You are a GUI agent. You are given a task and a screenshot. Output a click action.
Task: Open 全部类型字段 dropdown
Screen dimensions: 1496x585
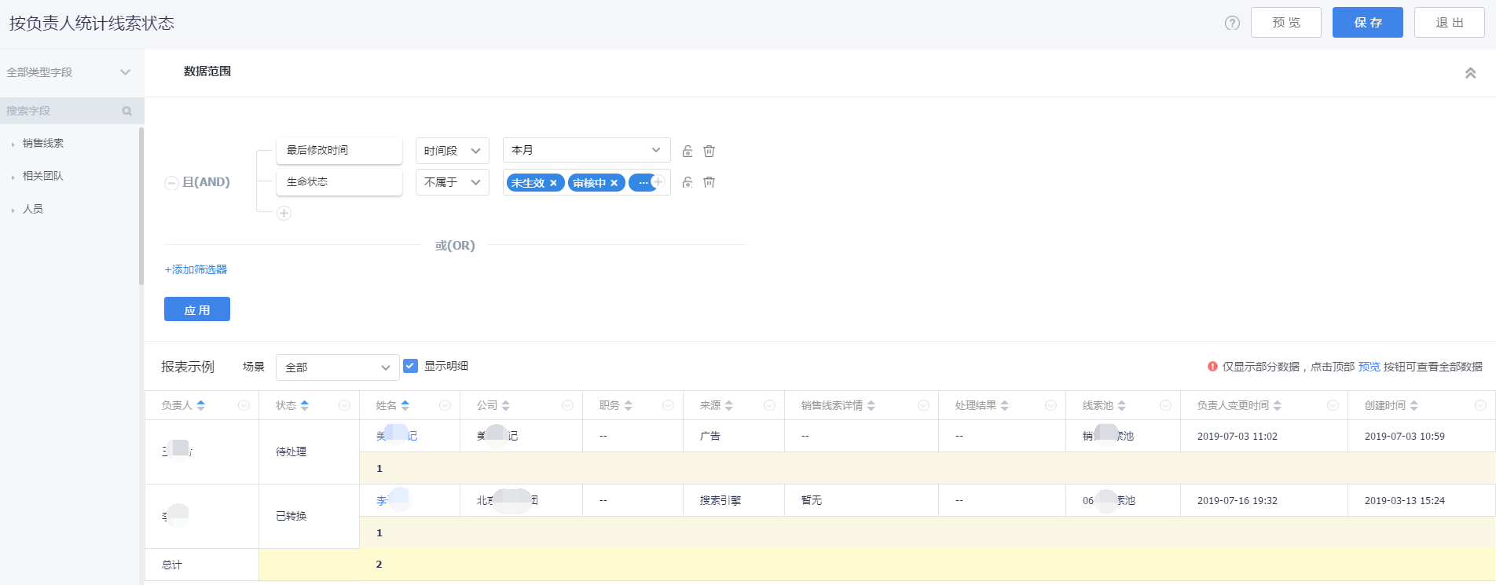pyautogui.click(x=71, y=72)
